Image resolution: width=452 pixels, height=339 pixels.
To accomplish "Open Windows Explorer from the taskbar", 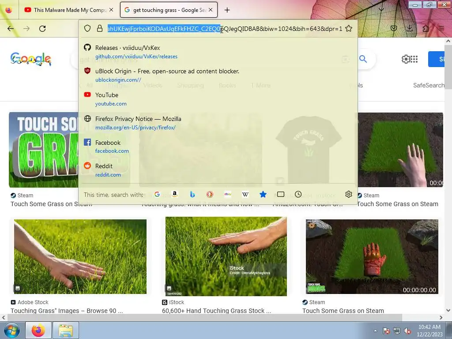I will 66,330.
